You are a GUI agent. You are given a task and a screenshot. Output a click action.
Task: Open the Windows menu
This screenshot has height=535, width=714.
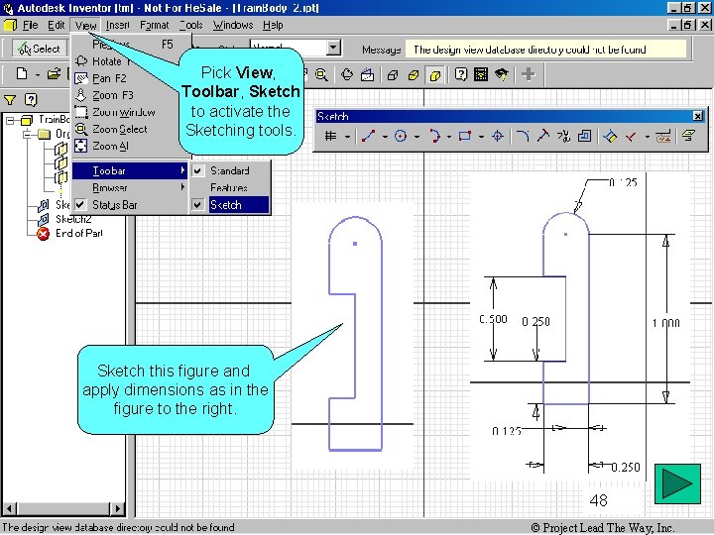coord(233,25)
